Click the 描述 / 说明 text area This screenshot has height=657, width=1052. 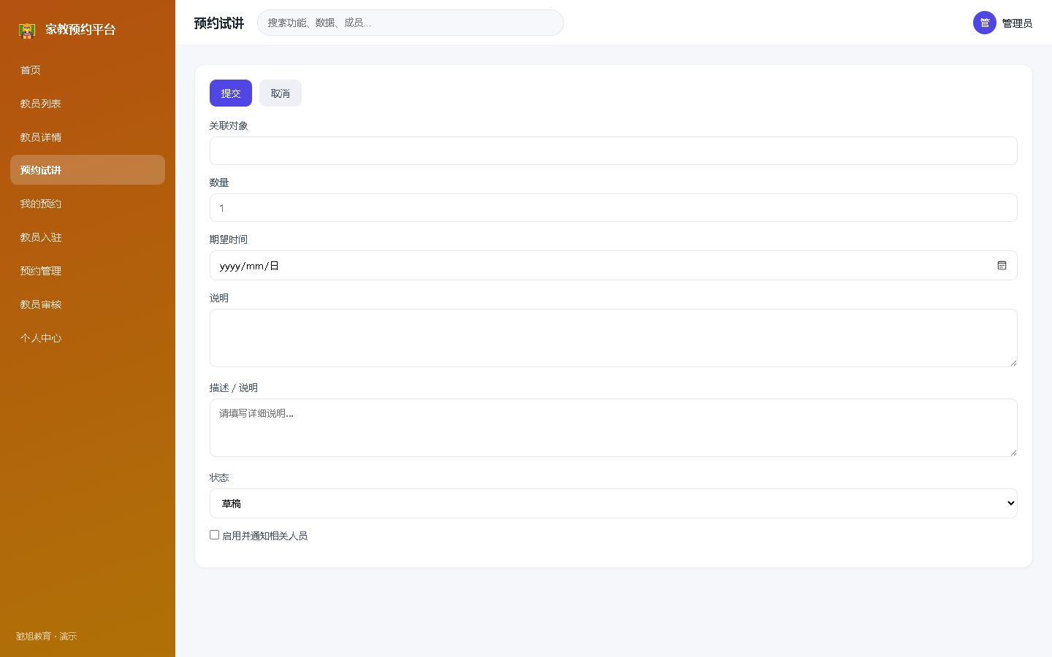(x=614, y=428)
